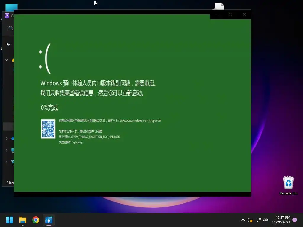Open File Explorer from the taskbar
Image resolution: width=303 pixels, height=227 pixels.
23,220
